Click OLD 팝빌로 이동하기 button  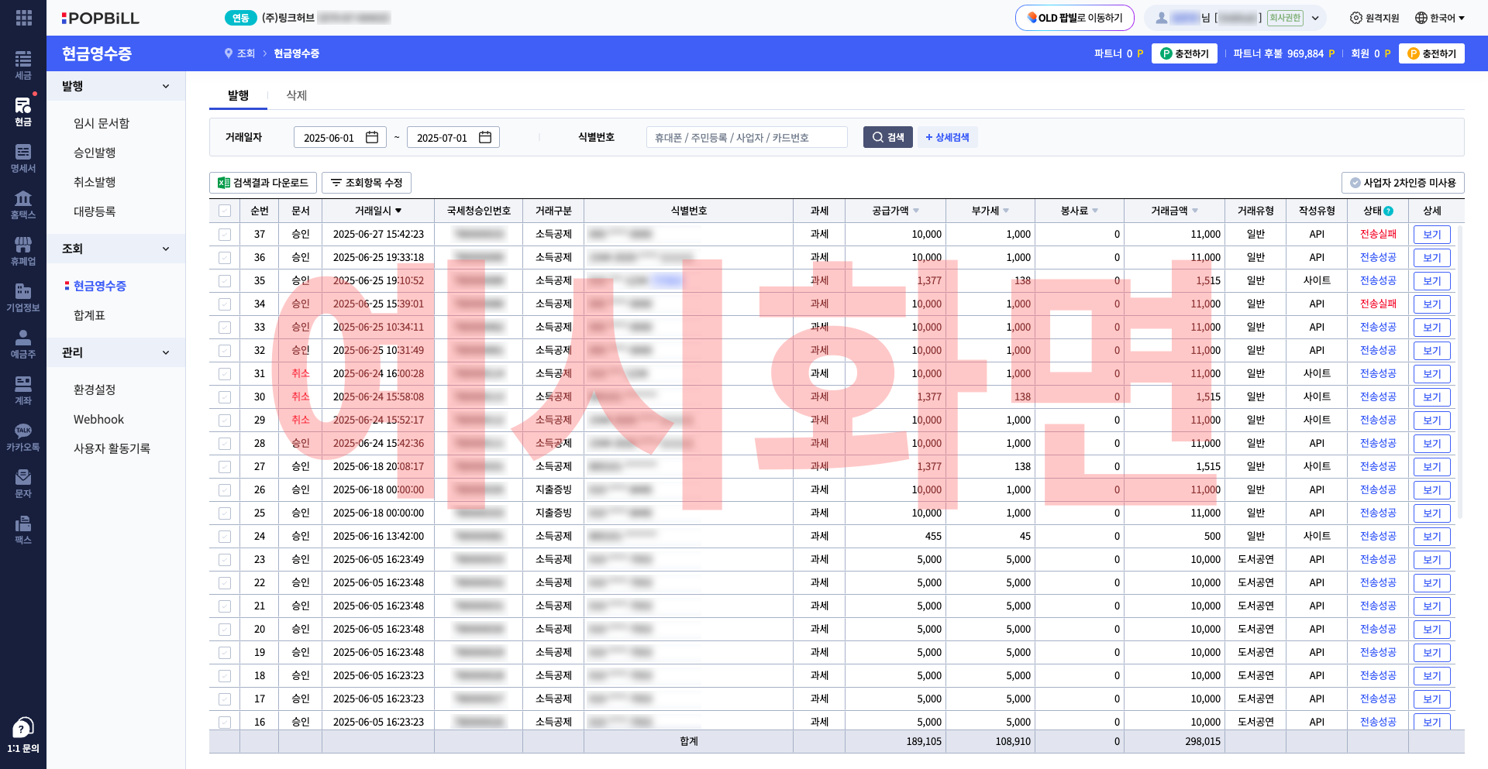tap(1075, 18)
